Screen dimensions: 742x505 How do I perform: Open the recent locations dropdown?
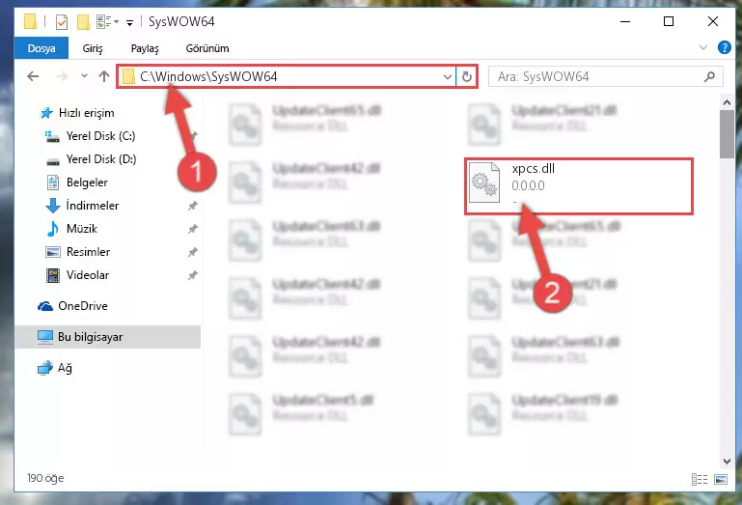[x=84, y=75]
